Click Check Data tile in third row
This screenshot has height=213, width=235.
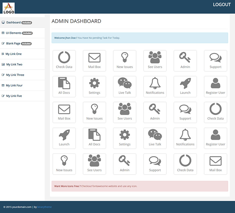pyautogui.click(x=216, y=112)
